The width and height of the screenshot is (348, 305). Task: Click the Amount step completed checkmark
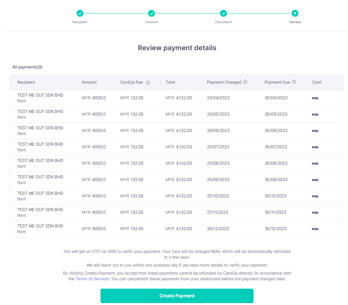click(x=152, y=13)
